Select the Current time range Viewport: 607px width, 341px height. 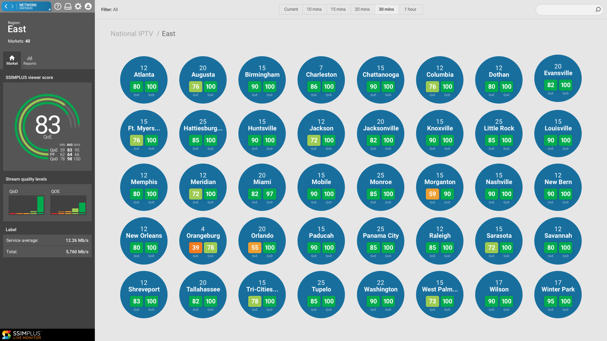[x=291, y=9]
